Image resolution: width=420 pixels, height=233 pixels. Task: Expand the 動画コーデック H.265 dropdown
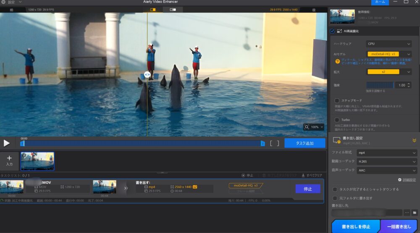(386, 161)
